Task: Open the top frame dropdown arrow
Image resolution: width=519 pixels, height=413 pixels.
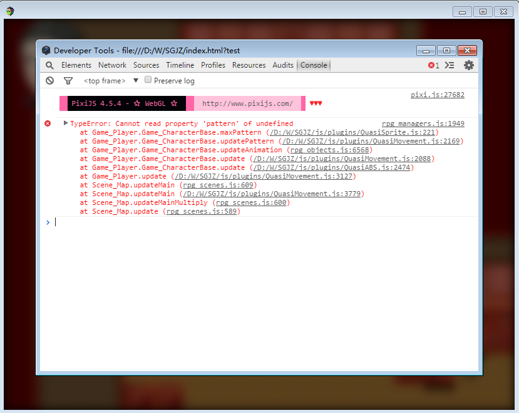Action: pyautogui.click(x=136, y=81)
